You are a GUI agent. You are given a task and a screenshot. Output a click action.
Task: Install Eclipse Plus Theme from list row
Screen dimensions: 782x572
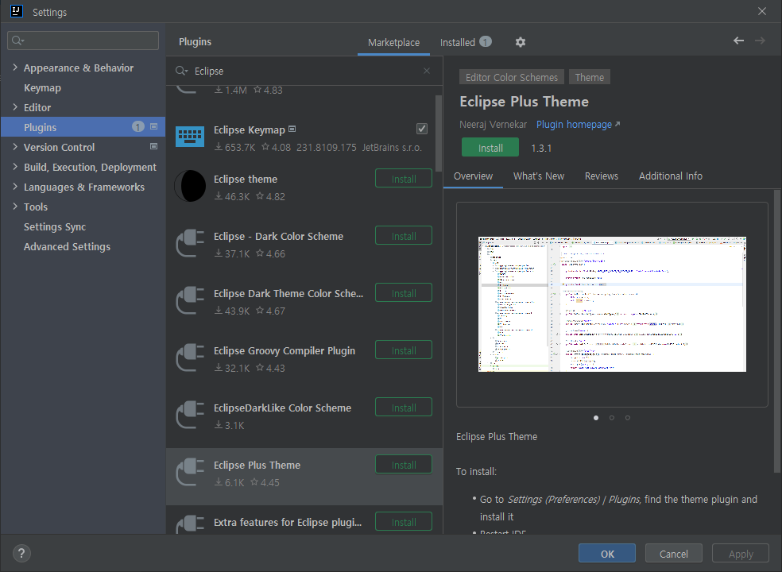404,465
